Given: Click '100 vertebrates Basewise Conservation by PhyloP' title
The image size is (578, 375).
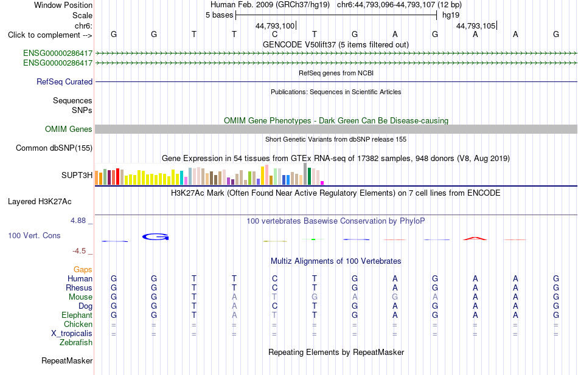Looking at the screenshot, I should [336, 221].
